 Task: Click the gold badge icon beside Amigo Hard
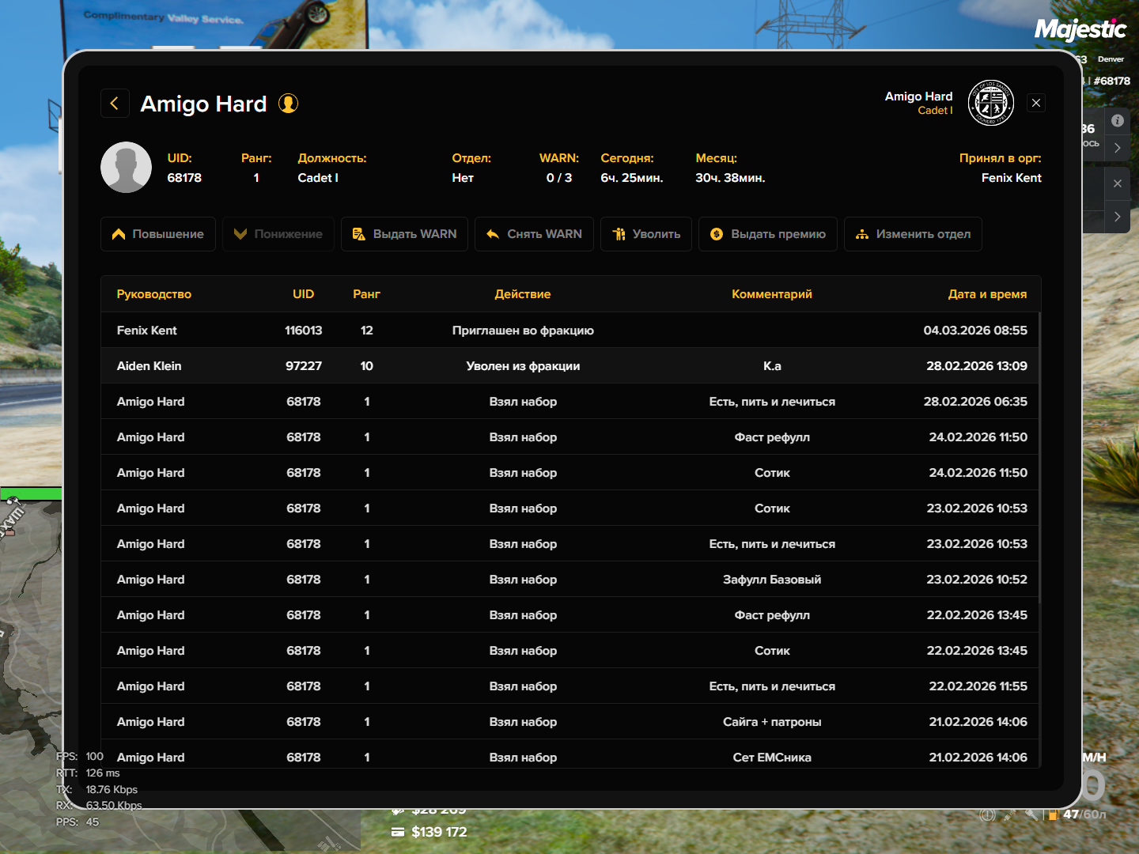point(288,104)
